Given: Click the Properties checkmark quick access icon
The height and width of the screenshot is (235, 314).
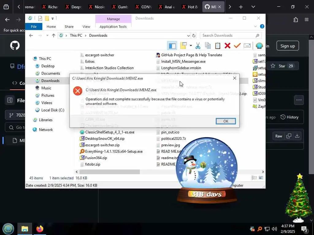Looking at the screenshot, I should click(40, 18).
